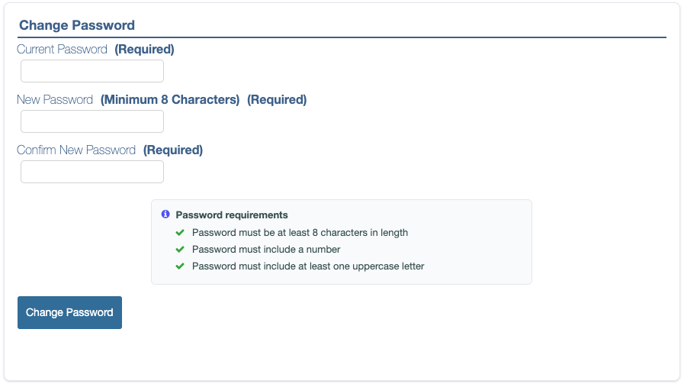
Task: Click the Confirm New Password label text
Action: (x=76, y=150)
